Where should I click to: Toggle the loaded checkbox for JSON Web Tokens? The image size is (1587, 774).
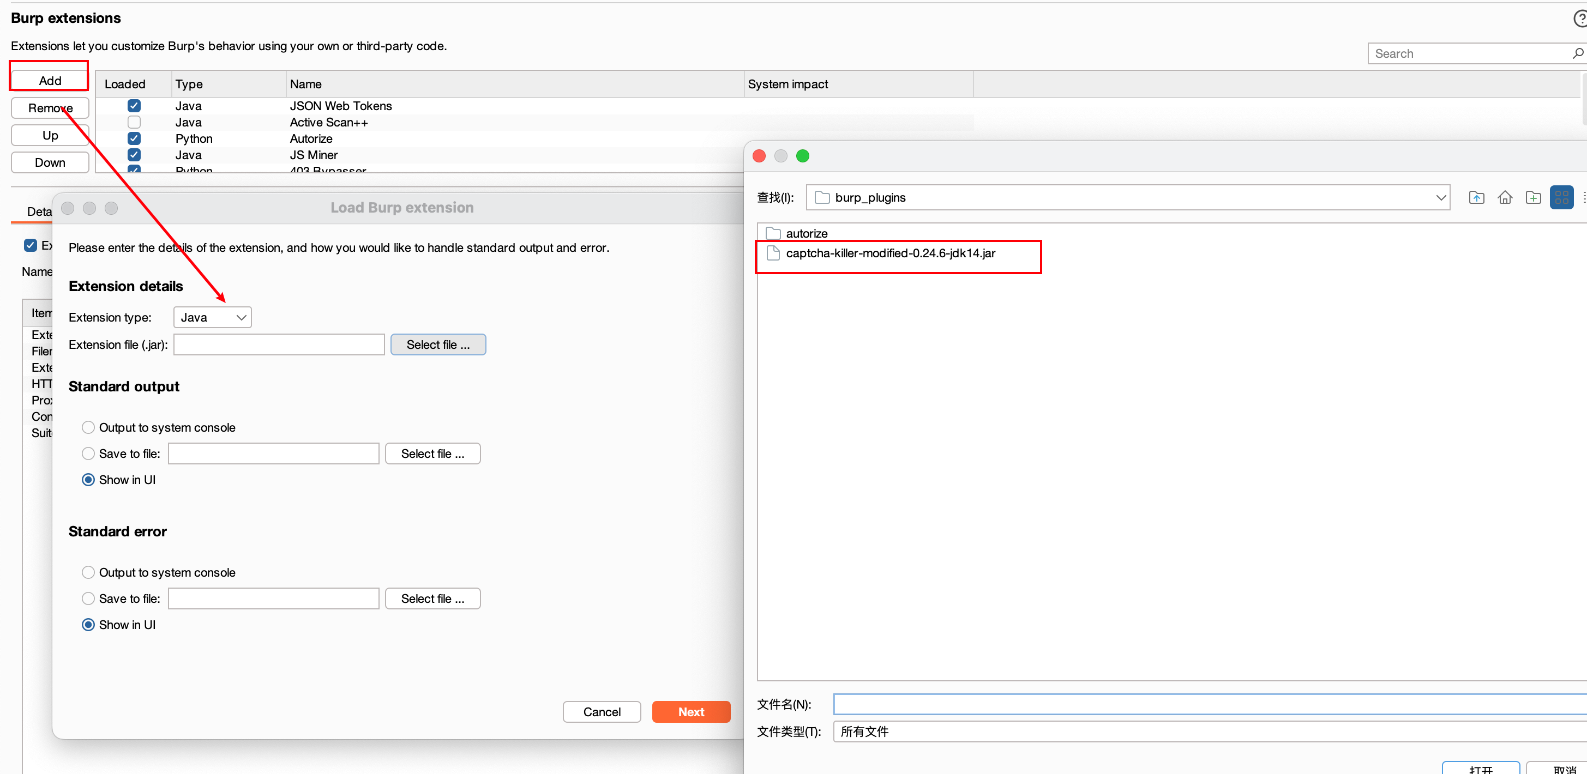(x=134, y=106)
